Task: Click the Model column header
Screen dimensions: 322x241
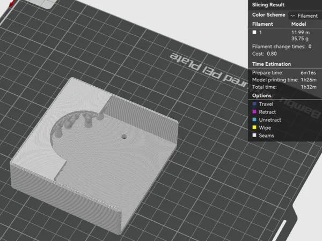Action: [298, 24]
